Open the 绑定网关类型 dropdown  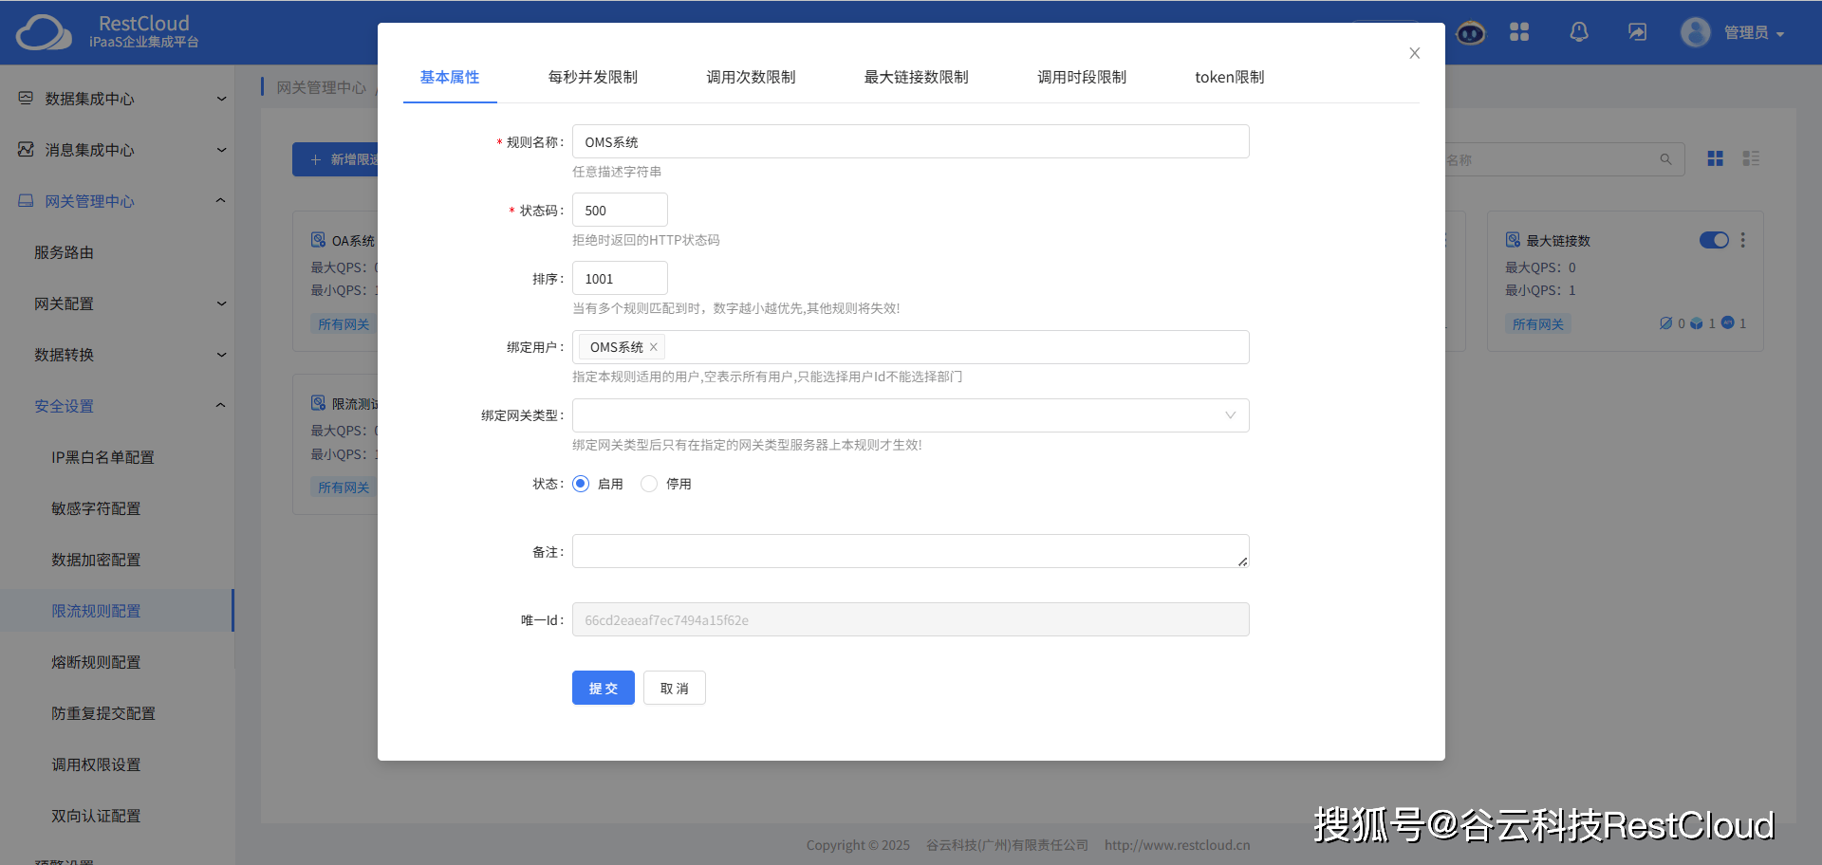pos(1230,414)
